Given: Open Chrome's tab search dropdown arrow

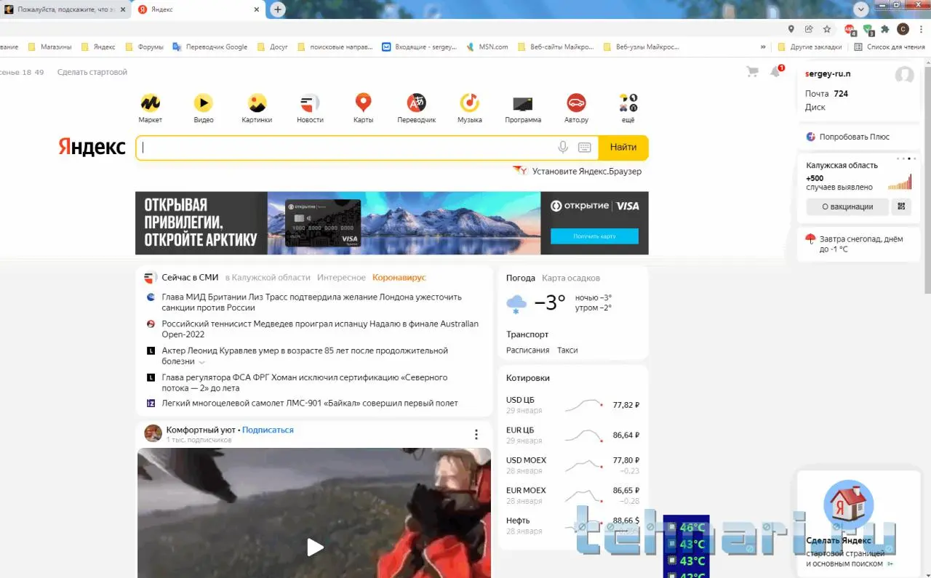Looking at the screenshot, I should [861, 9].
